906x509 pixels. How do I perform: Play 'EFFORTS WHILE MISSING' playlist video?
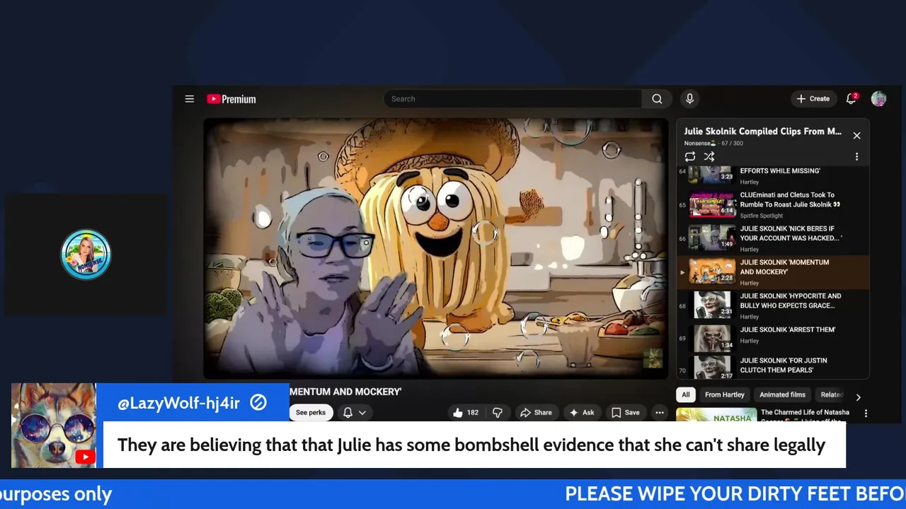pyautogui.click(x=774, y=175)
